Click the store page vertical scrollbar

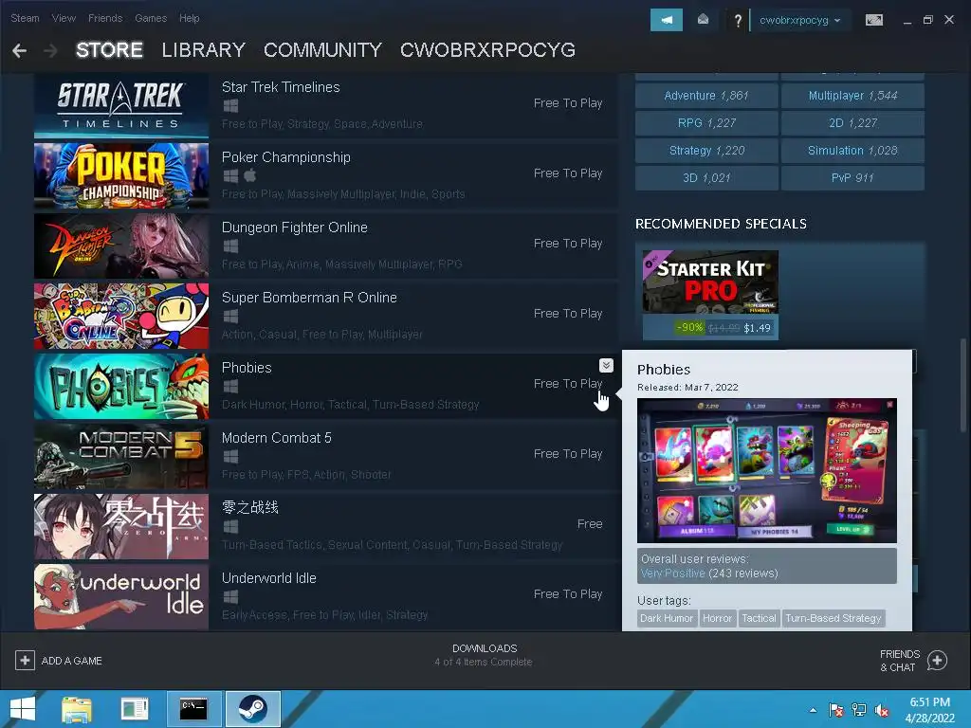tap(963, 385)
